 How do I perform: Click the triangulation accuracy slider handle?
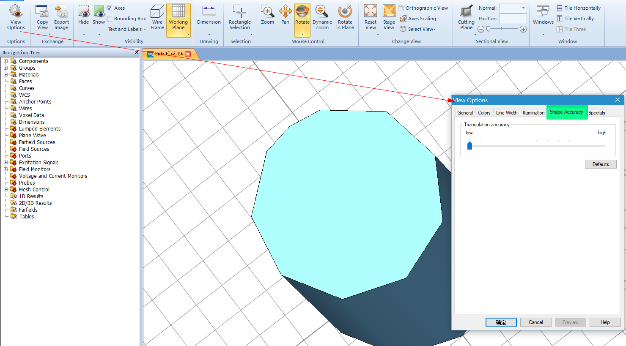point(469,145)
